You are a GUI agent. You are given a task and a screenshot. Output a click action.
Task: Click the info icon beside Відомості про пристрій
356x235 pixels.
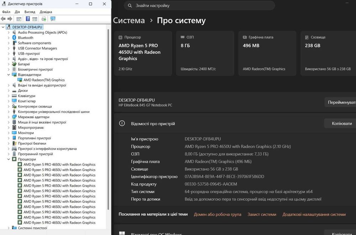(122, 123)
